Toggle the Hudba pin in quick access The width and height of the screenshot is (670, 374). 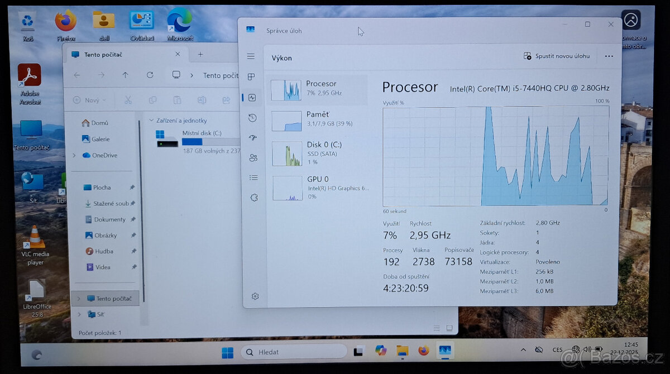133,251
